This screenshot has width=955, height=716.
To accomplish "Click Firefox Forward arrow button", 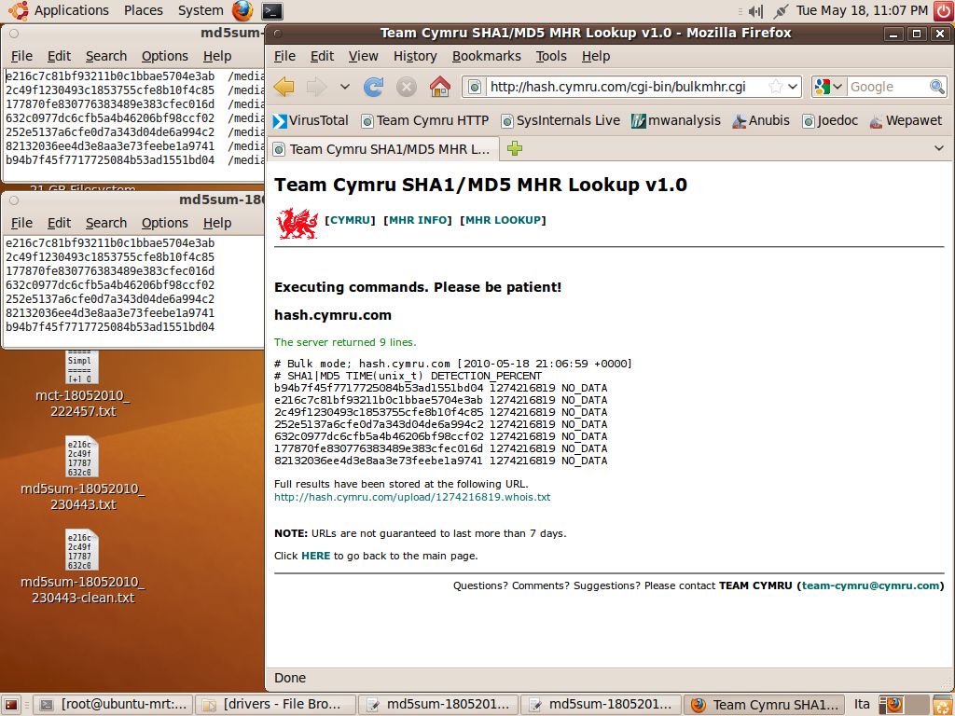I will click(x=316, y=87).
